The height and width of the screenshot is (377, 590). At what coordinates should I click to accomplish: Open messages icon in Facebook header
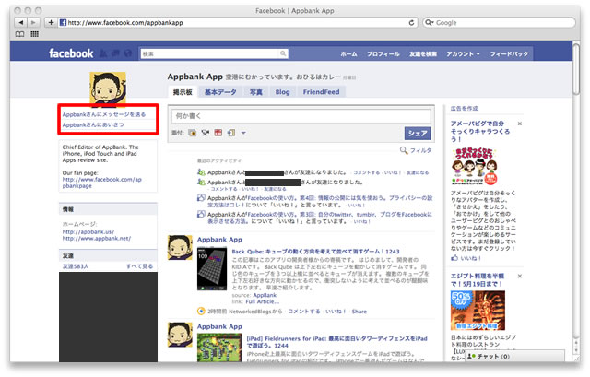tap(115, 53)
